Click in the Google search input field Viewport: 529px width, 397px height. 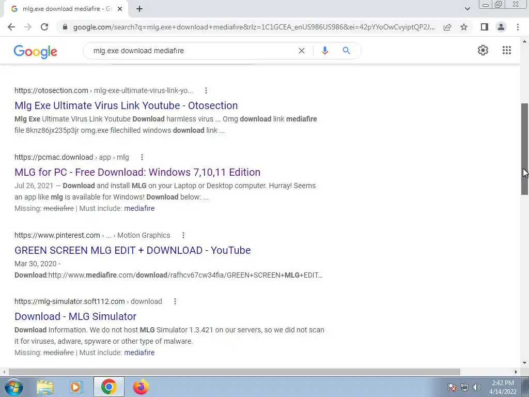click(192, 51)
